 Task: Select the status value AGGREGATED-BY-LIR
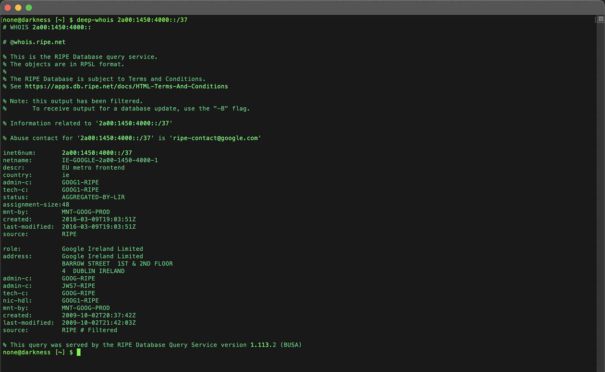click(x=93, y=197)
